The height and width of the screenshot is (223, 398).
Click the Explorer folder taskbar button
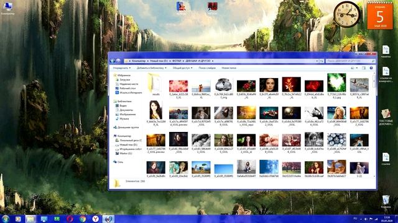[x=30, y=219]
